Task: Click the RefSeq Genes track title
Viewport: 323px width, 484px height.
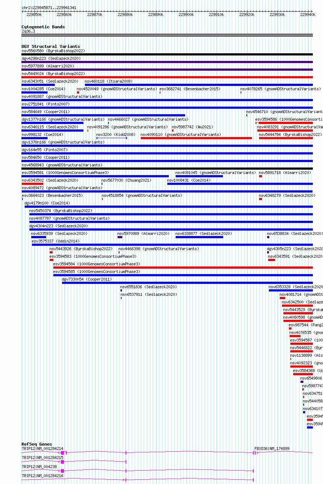Action: [37, 444]
